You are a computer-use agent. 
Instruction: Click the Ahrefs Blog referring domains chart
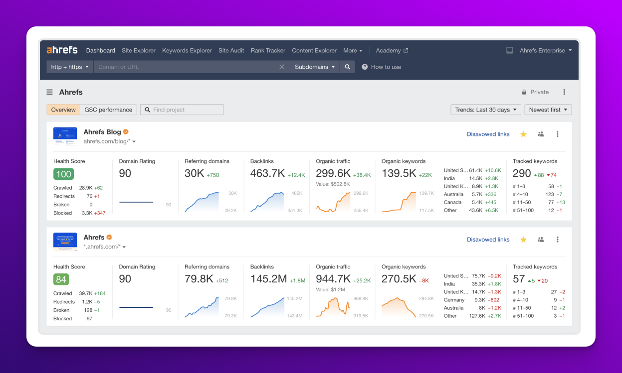click(202, 202)
